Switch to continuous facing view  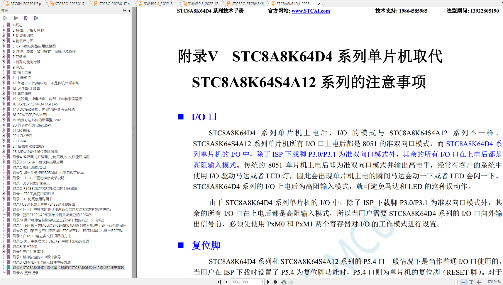click(479, 282)
